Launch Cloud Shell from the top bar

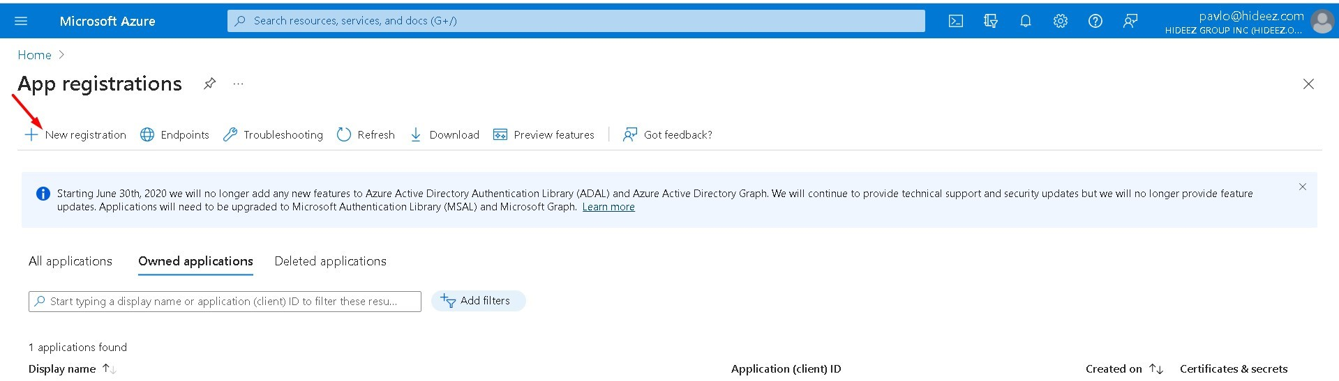coord(956,21)
